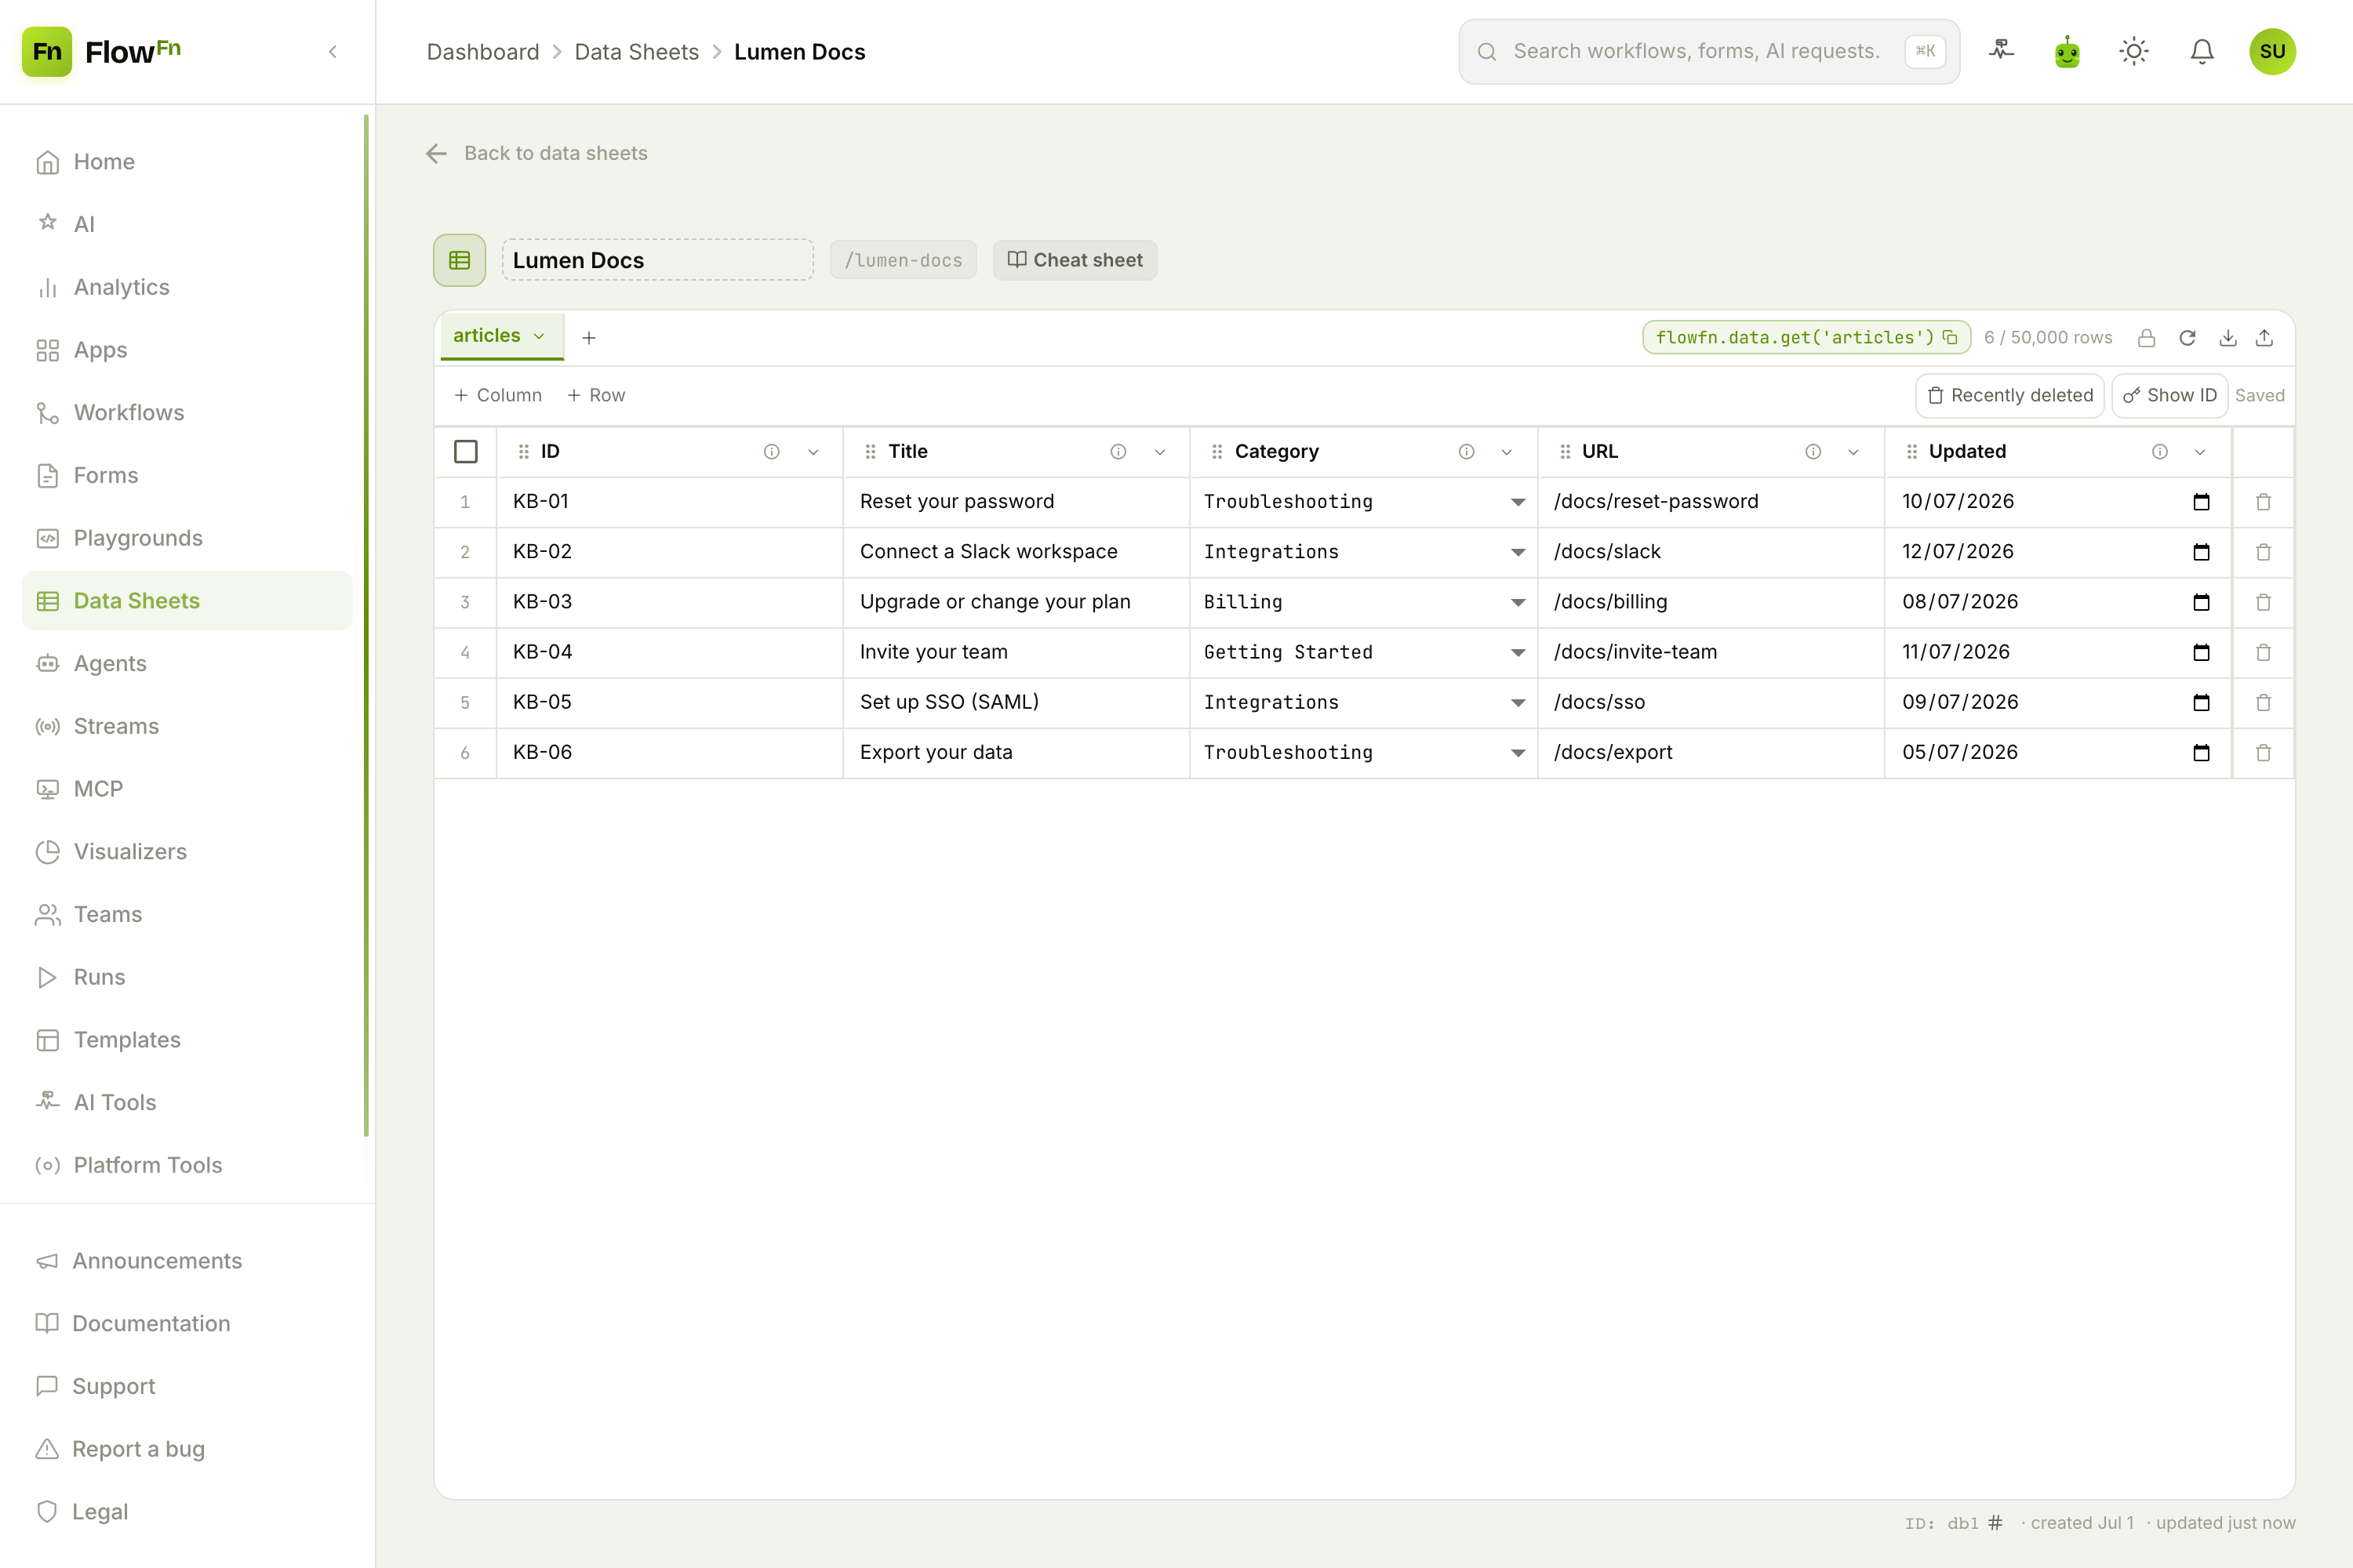The height and width of the screenshot is (1568, 2353).
Task: Collapse the sidebar with the chevron icon
Action: click(333, 52)
